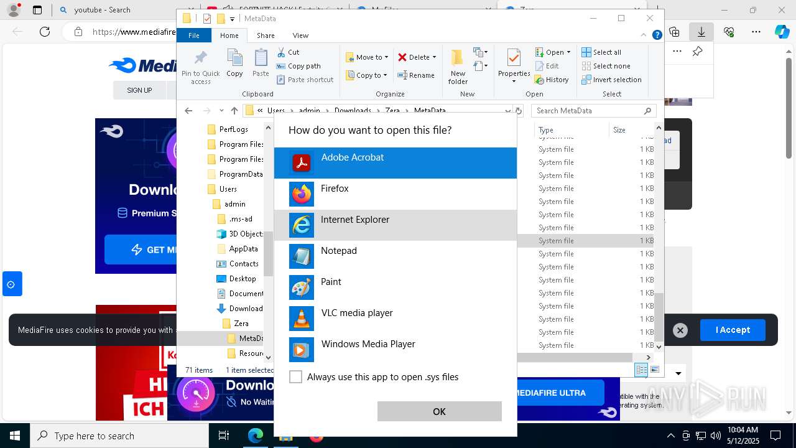
Task: Click SIGN UP on MediaFire page
Action: tap(139, 90)
